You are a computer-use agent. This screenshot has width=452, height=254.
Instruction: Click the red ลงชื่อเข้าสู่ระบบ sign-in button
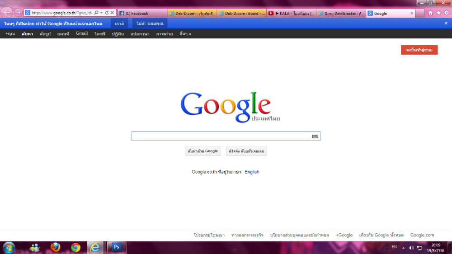pos(419,50)
